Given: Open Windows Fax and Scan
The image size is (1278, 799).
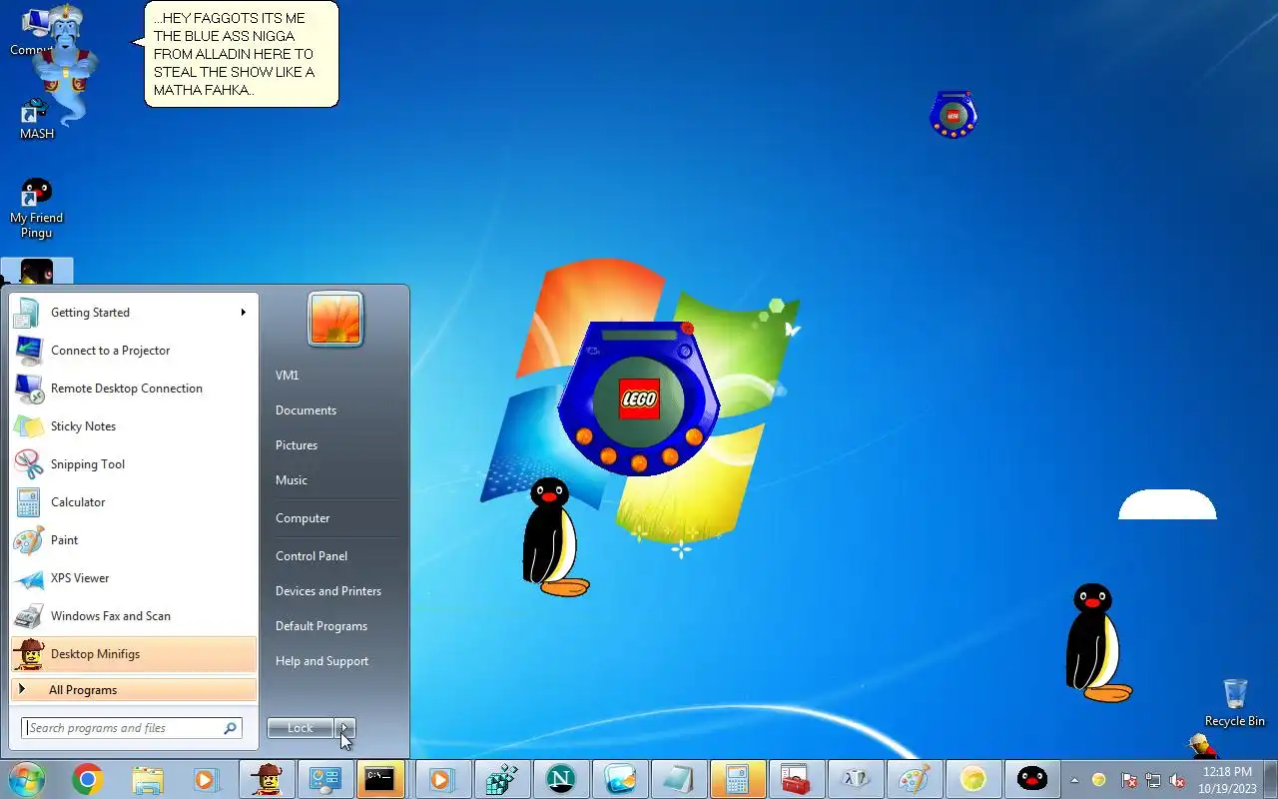Looking at the screenshot, I should (134, 616).
